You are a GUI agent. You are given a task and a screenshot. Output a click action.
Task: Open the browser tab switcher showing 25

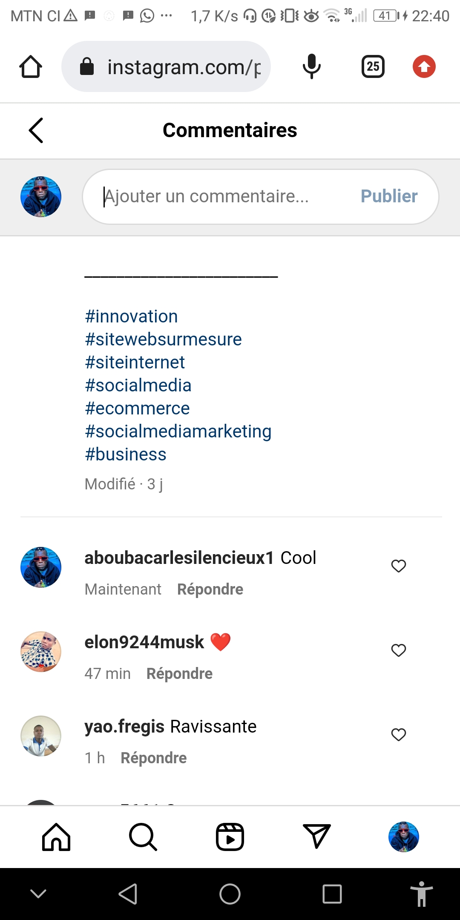(373, 67)
